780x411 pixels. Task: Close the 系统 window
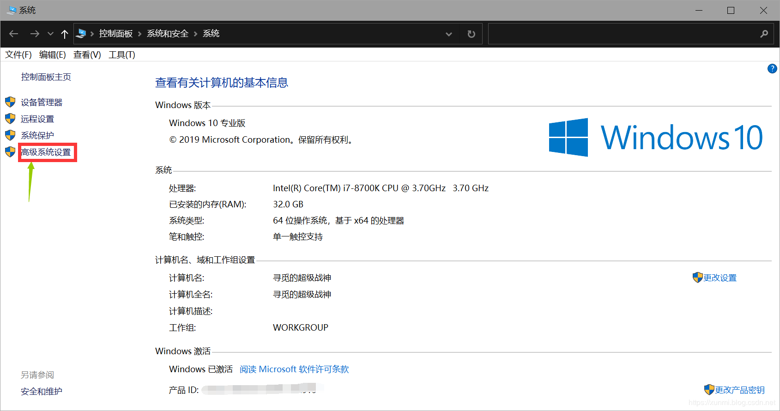763,10
